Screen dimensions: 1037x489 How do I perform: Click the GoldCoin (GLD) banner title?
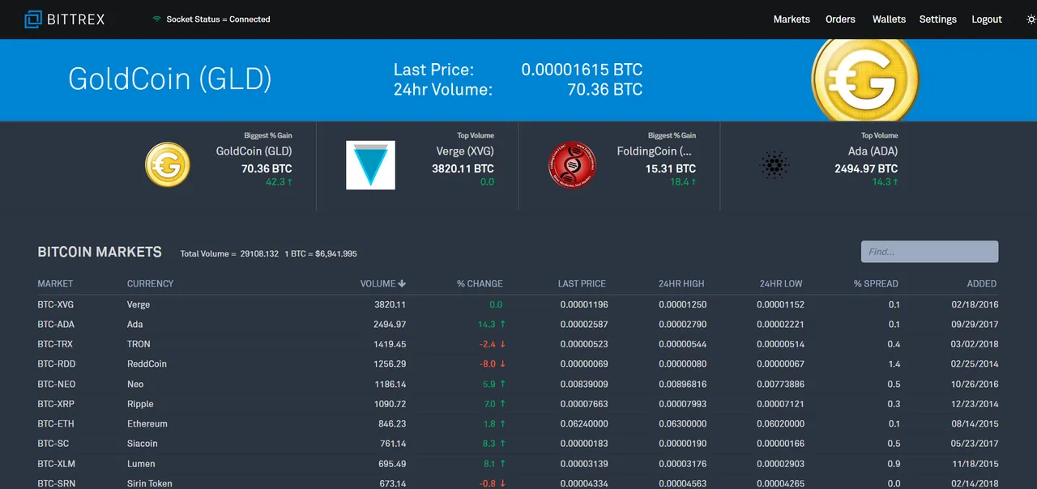point(170,79)
